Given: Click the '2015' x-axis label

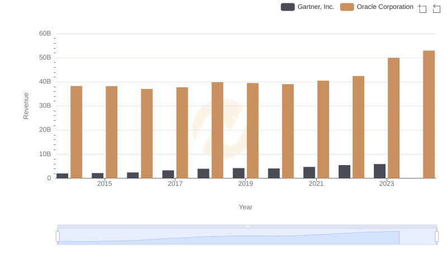Looking at the screenshot, I should [104, 184].
